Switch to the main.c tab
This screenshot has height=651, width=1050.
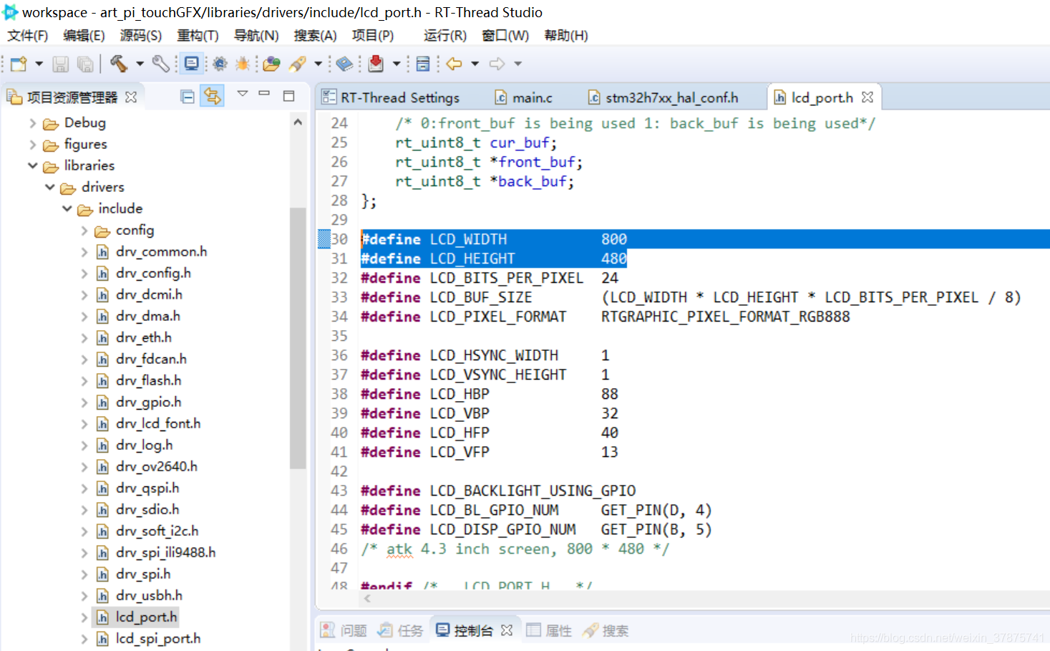(524, 97)
